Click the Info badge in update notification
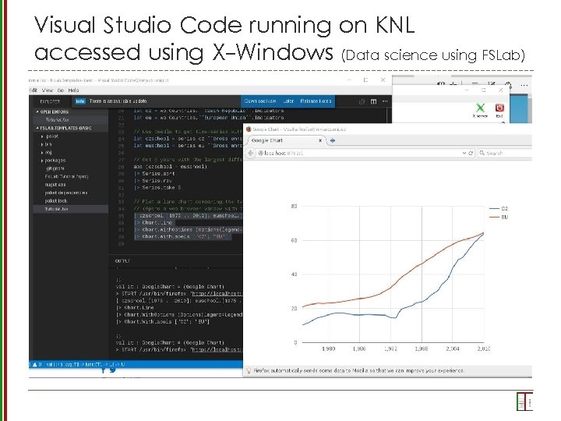Image resolution: width=561 pixels, height=421 pixels. coord(80,101)
